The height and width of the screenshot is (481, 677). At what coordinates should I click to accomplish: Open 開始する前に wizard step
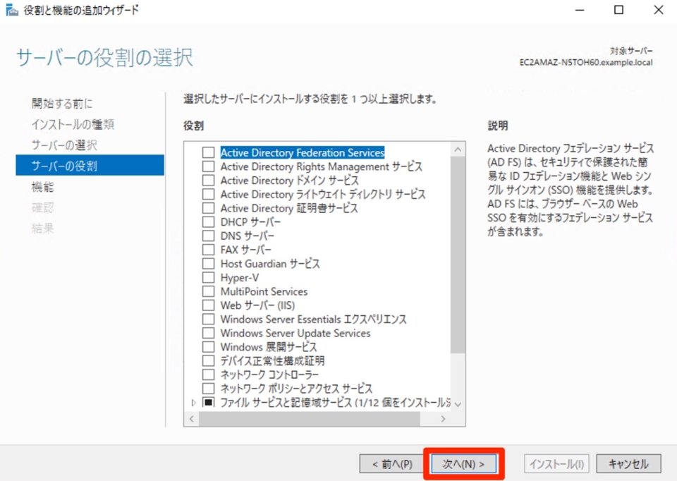point(62,103)
